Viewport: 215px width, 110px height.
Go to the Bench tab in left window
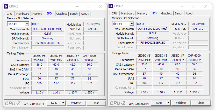(74, 14)
